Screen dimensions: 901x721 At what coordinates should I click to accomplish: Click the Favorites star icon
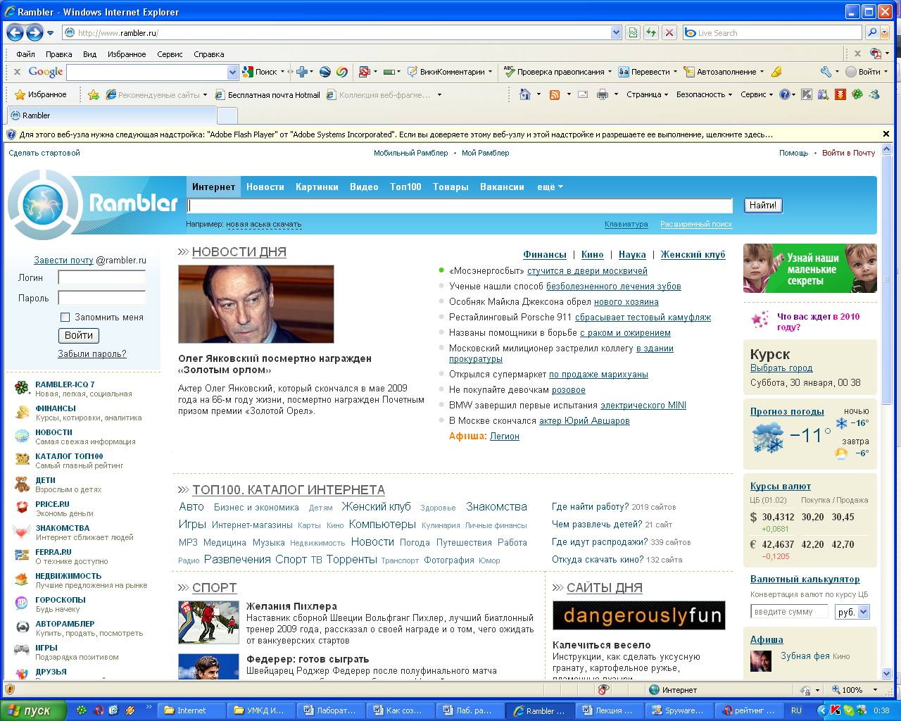coord(20,94)
